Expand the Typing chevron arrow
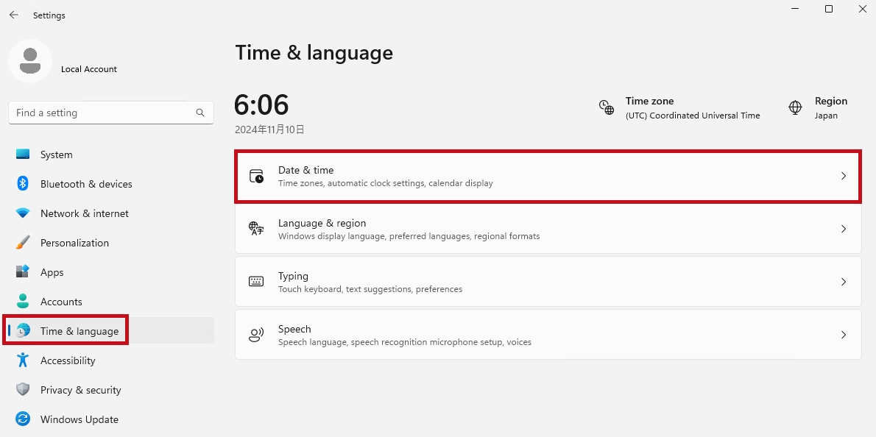The image size is (876, 437). coord(844,282)
